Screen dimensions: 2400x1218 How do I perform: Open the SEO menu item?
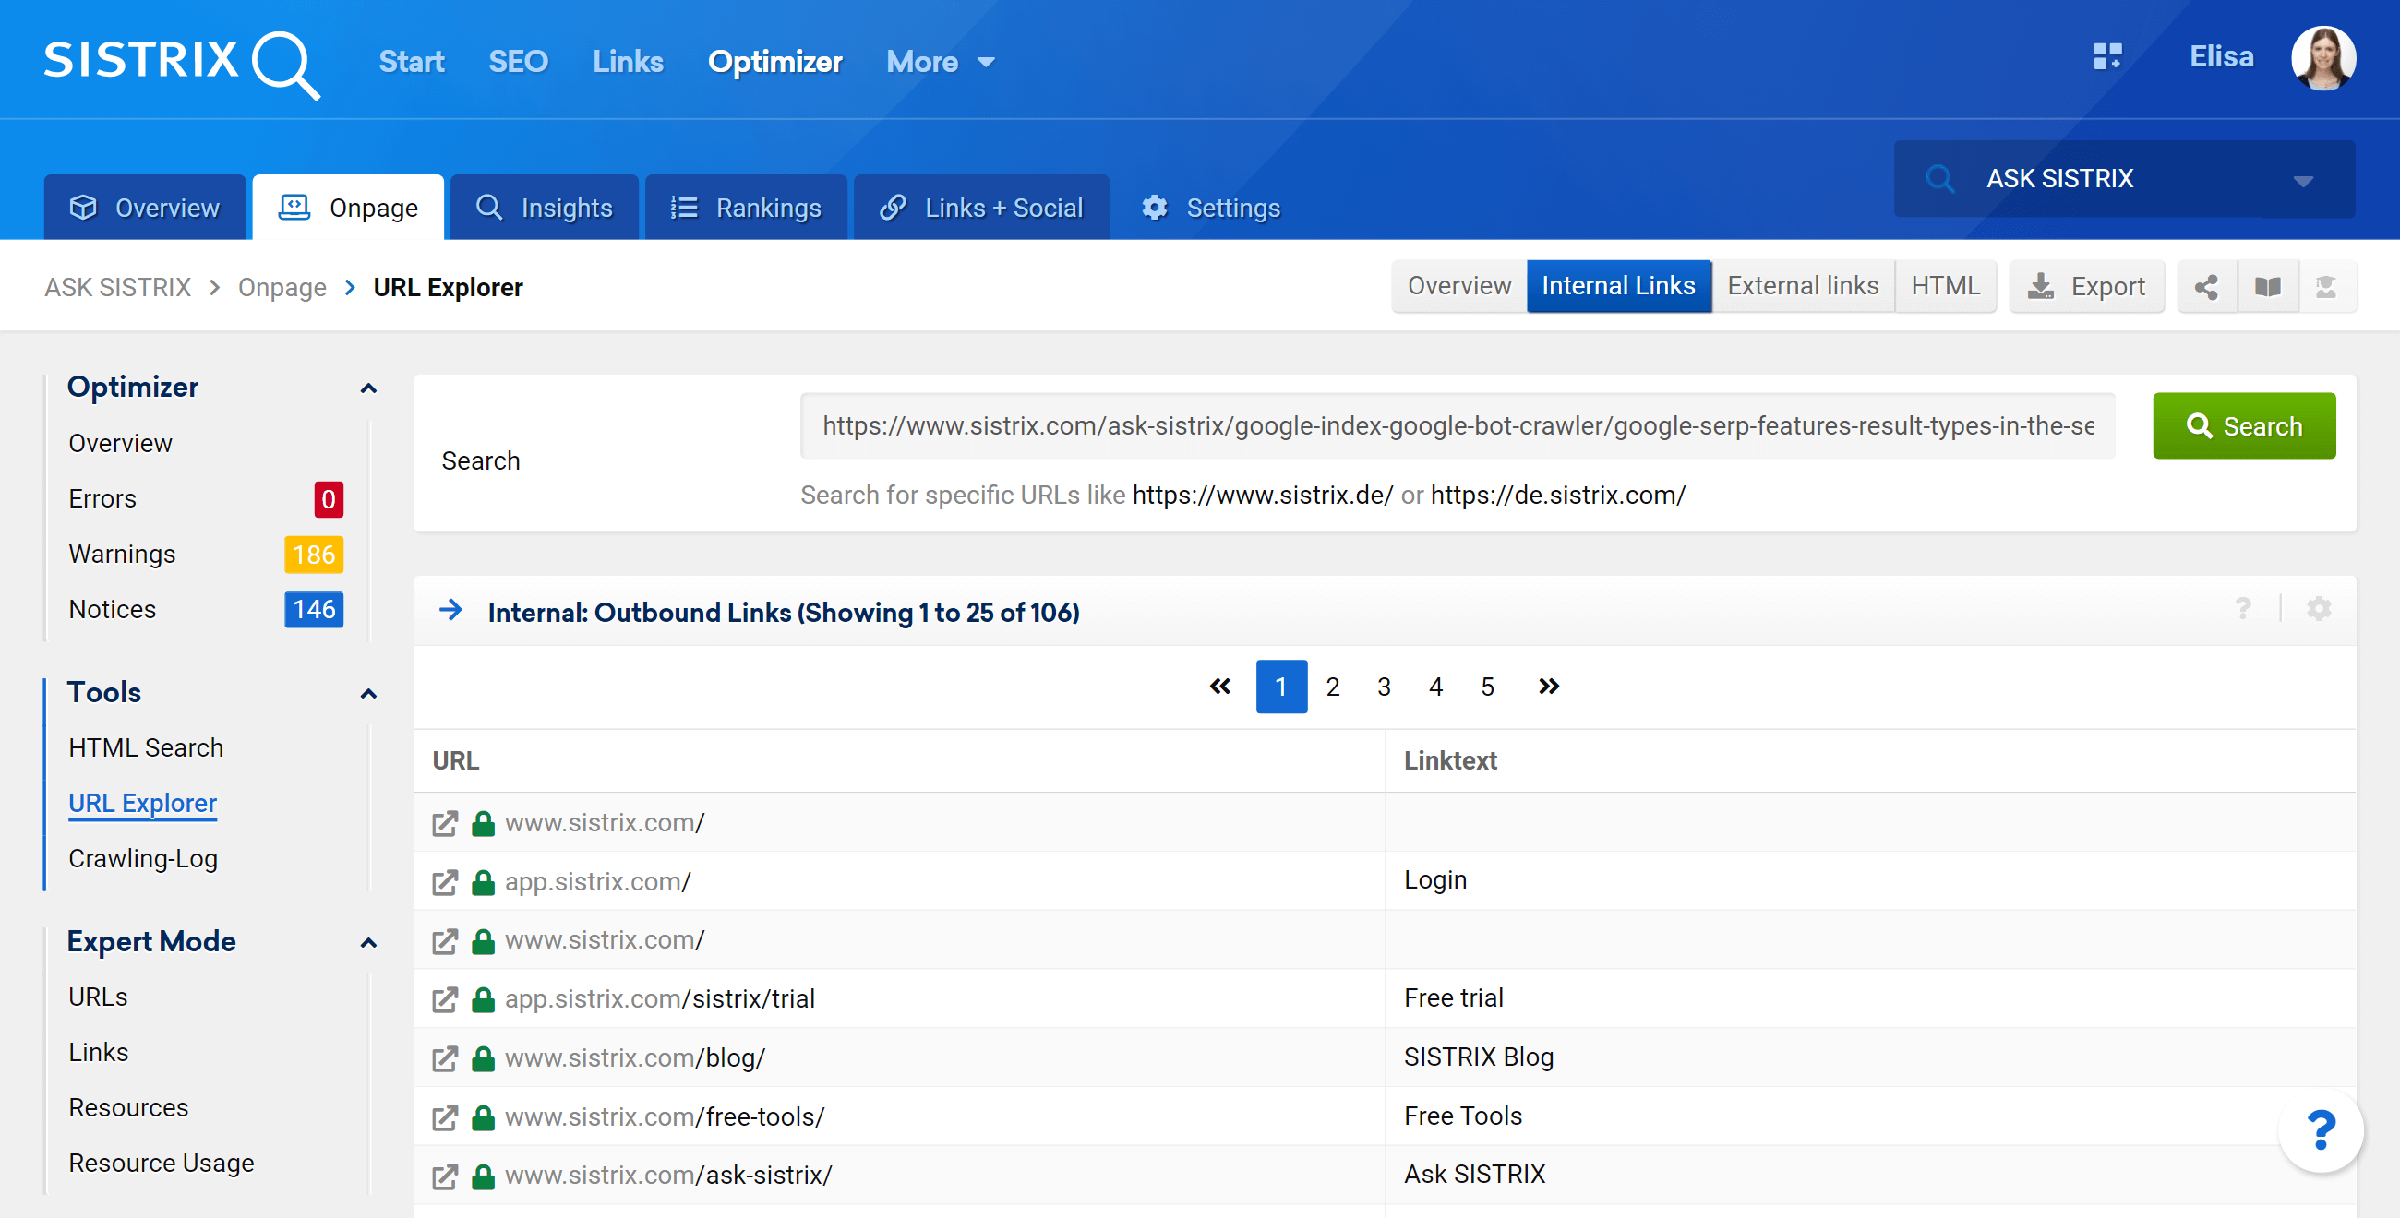(518, 62)
